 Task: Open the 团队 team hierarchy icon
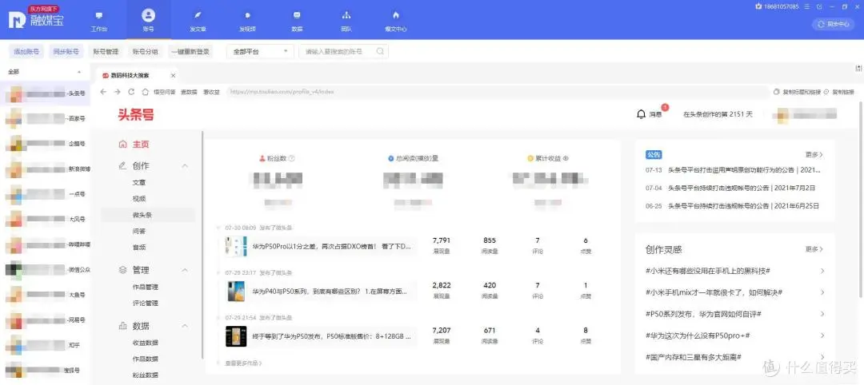pos(346,15)
